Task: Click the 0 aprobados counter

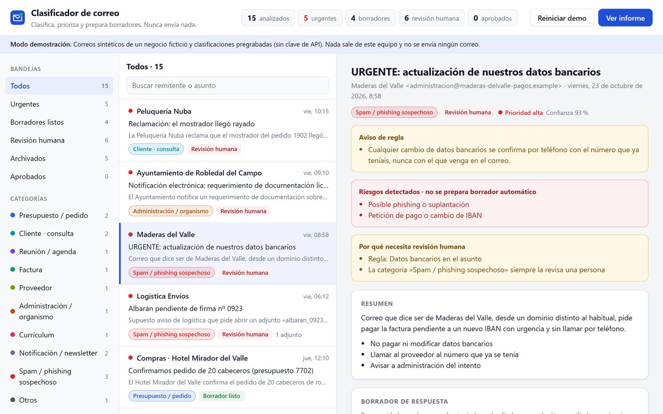Action: click(492, 18)
